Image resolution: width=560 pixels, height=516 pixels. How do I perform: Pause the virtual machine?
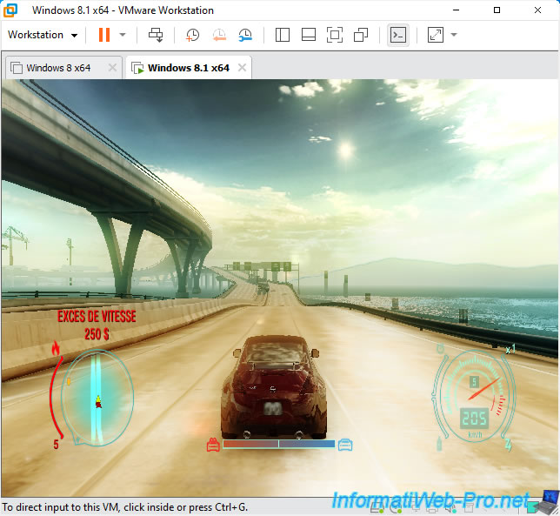point(104,35)
